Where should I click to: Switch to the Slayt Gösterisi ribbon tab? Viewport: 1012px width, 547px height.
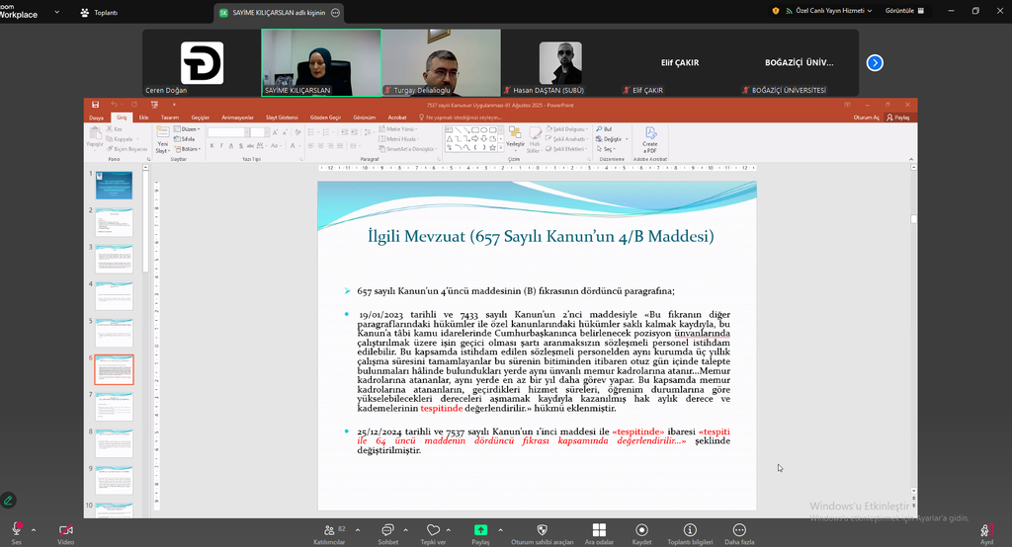[282, 117]
